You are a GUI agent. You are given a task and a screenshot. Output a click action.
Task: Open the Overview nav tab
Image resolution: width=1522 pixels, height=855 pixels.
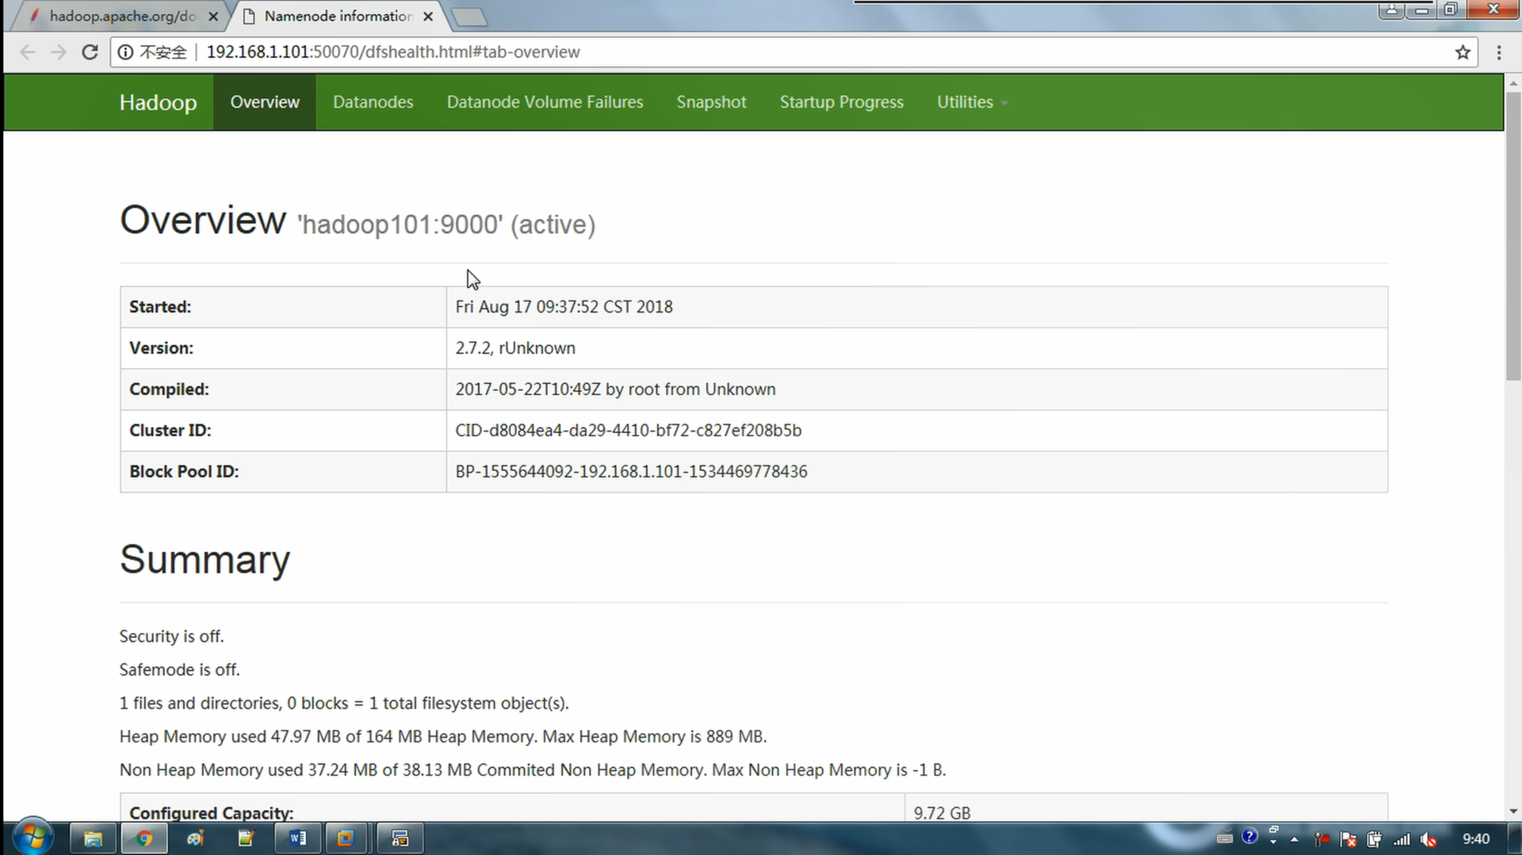coord(265,102)
